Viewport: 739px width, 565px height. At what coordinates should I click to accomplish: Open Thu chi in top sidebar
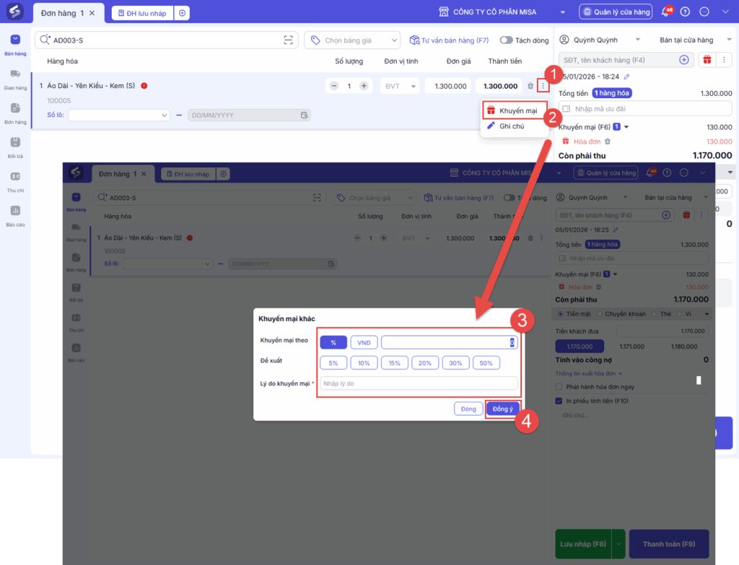point(15,182)
